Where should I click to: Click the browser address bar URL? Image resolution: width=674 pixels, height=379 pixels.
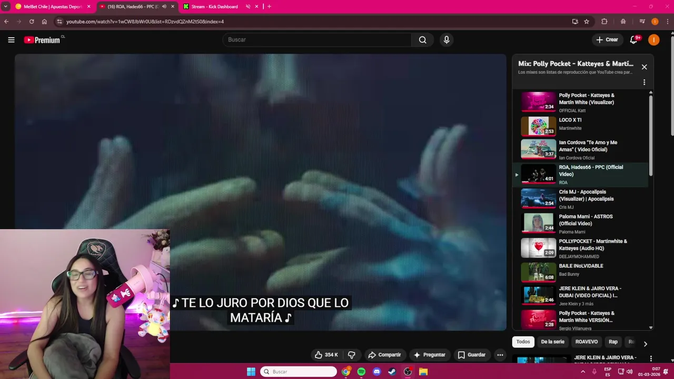click(x=145, y=22)
